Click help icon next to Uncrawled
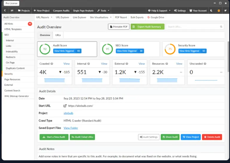Screen dimensions: 230x163 (x=205, y=64)
